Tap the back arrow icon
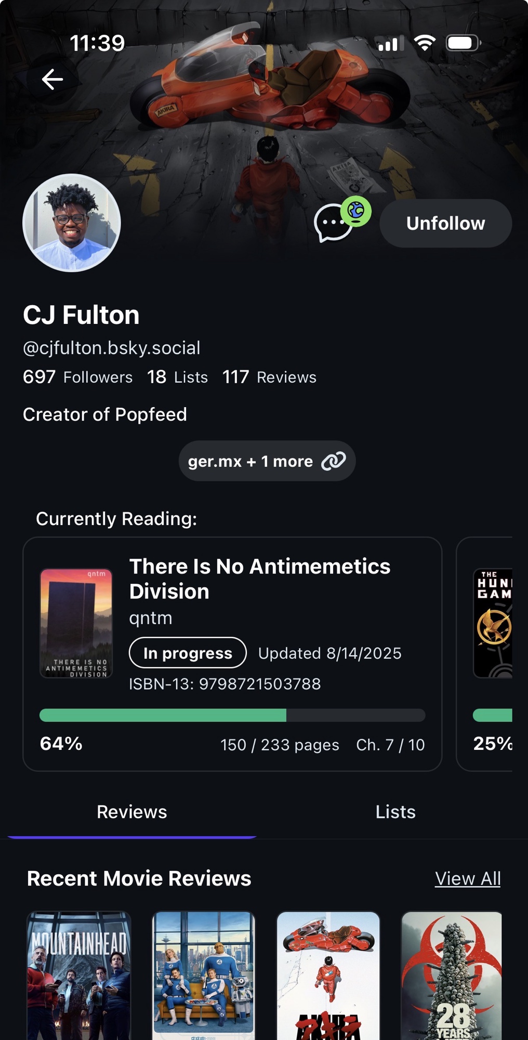 (x=52, y=80)
